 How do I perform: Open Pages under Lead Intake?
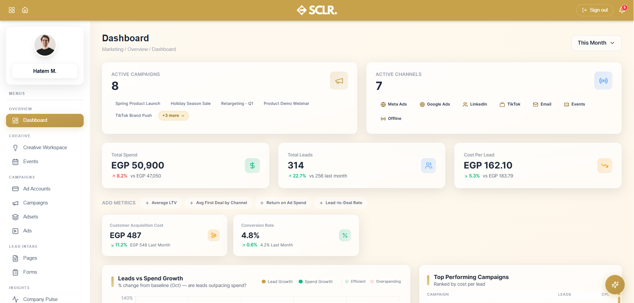point(45,258)
